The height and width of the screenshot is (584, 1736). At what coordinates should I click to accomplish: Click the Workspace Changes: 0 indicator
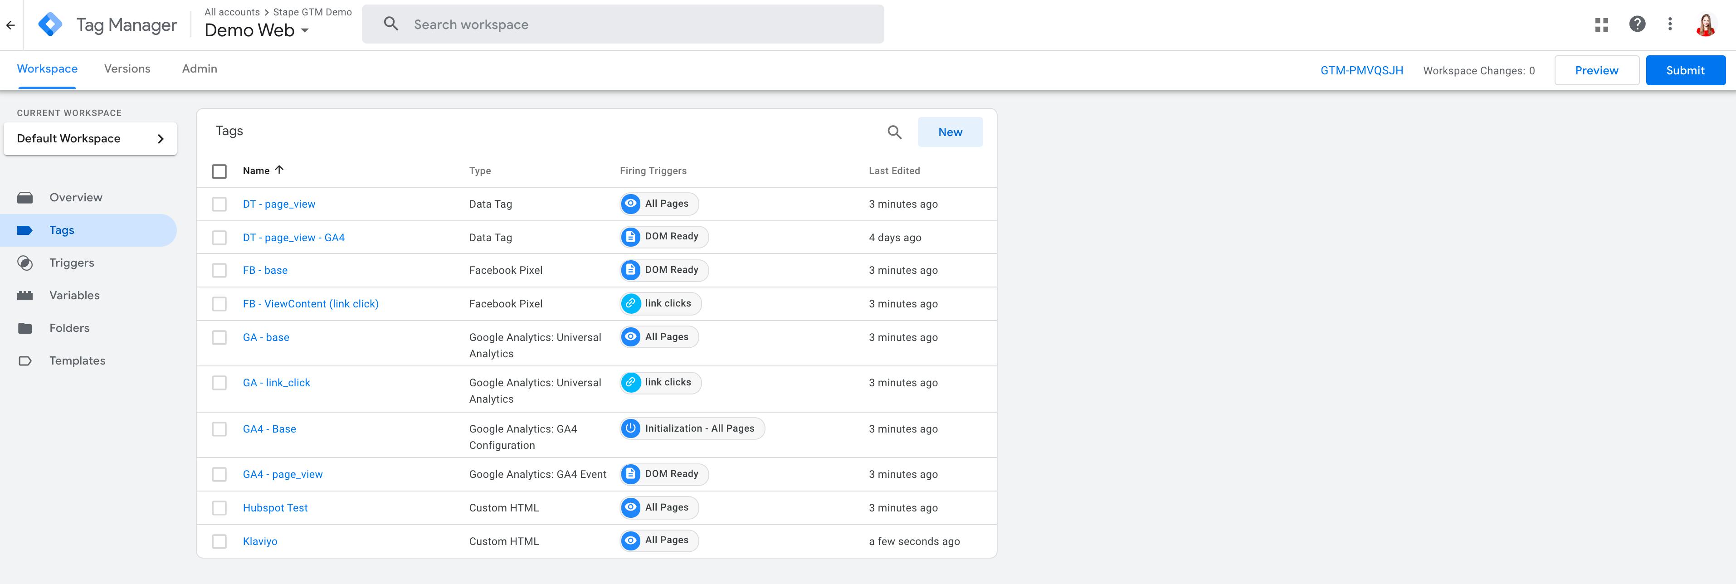click(1479, 71)
